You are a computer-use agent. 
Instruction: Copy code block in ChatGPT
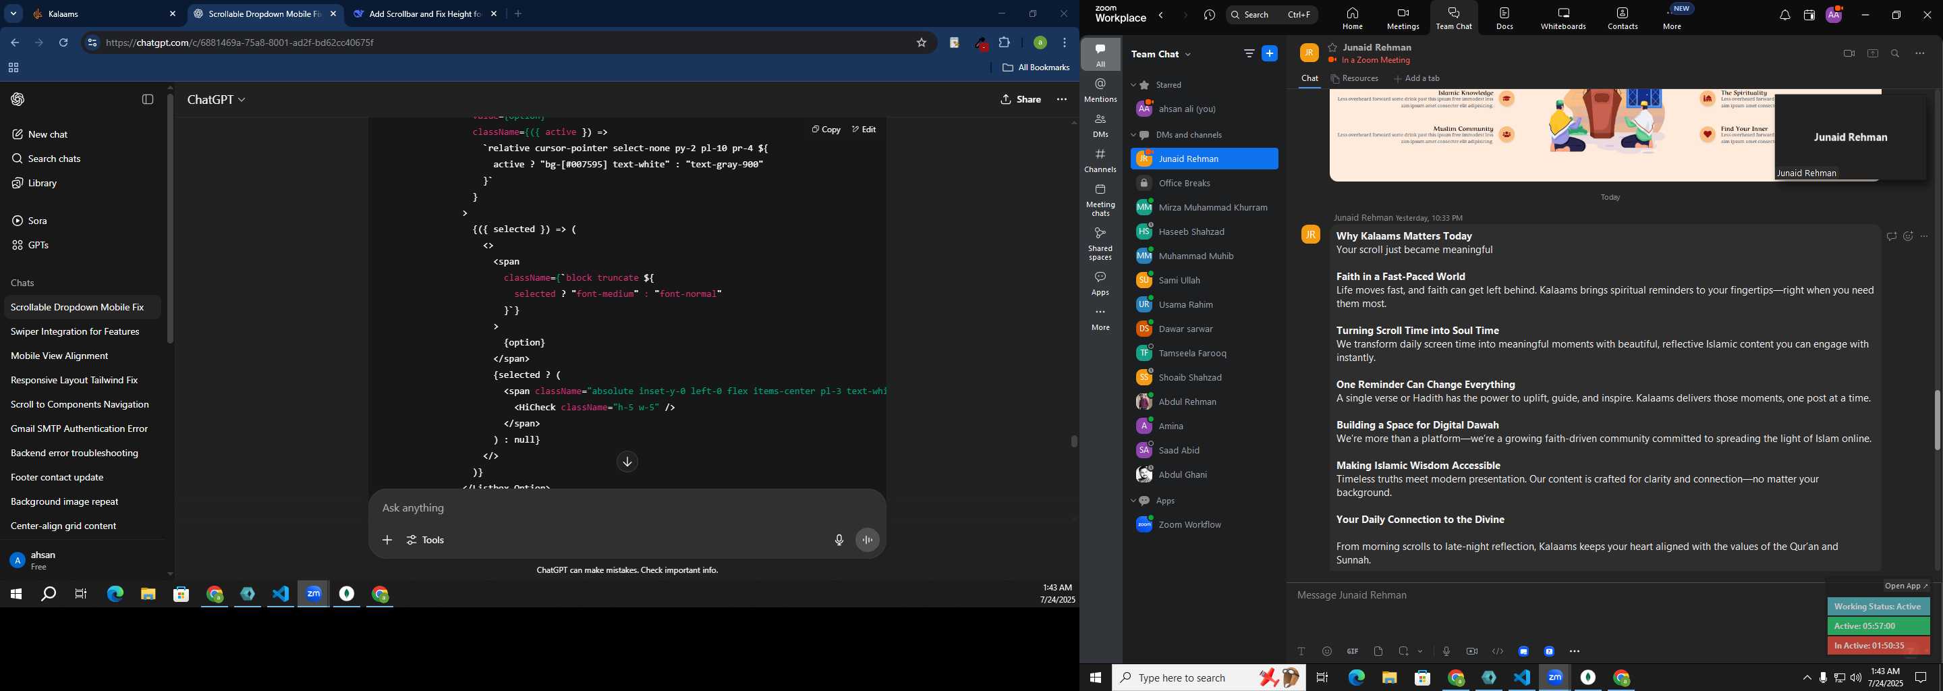[x=826, y=130]
